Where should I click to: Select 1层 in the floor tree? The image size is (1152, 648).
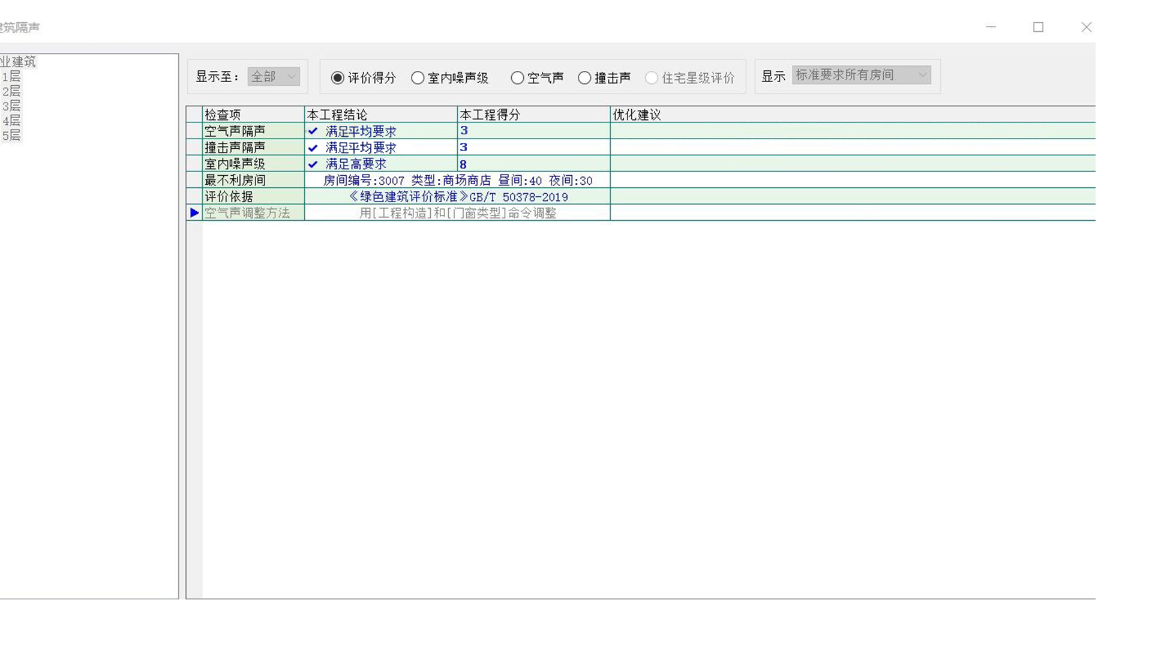[11, 77]
